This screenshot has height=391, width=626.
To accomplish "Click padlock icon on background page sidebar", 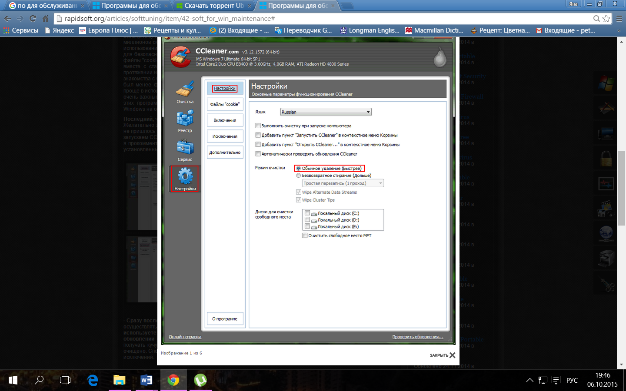I will pos(606,159).
